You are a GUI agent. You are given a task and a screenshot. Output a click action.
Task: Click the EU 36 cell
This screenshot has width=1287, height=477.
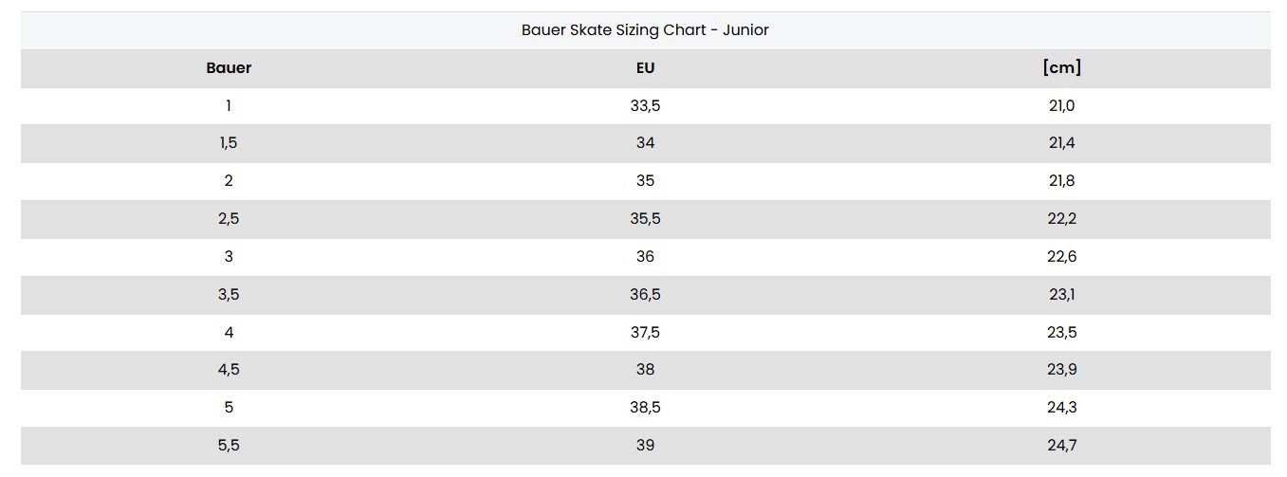645,257
